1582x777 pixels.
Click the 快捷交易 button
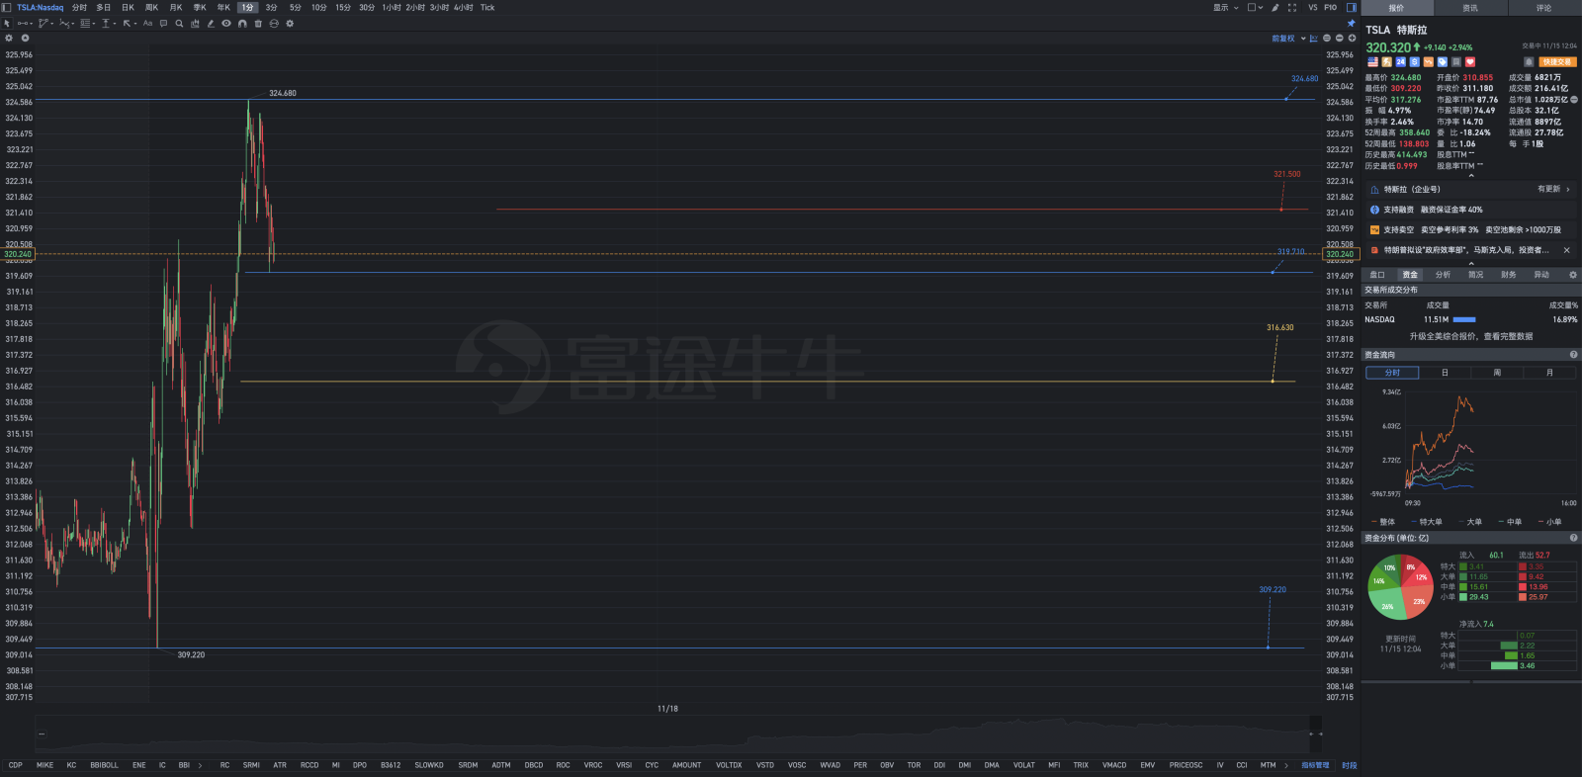point(1557,61)
